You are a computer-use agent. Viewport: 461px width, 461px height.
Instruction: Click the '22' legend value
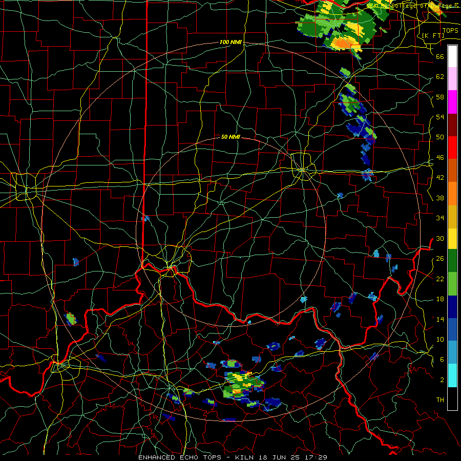(440, 279)
